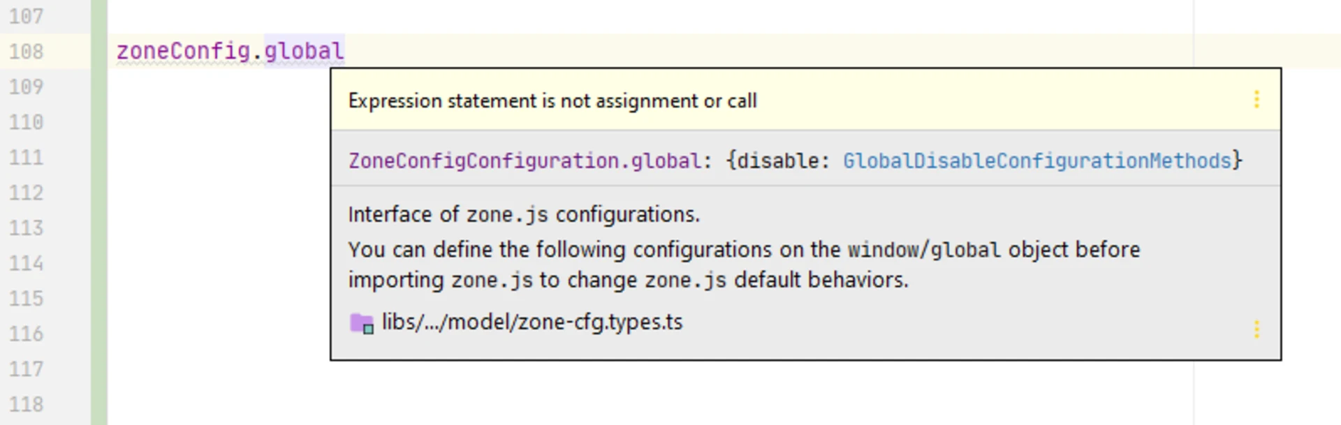This screenshot has width=1341, height=425.
Task: Open the warning's intention actions kebab menu
Action: pos(1256,100)
